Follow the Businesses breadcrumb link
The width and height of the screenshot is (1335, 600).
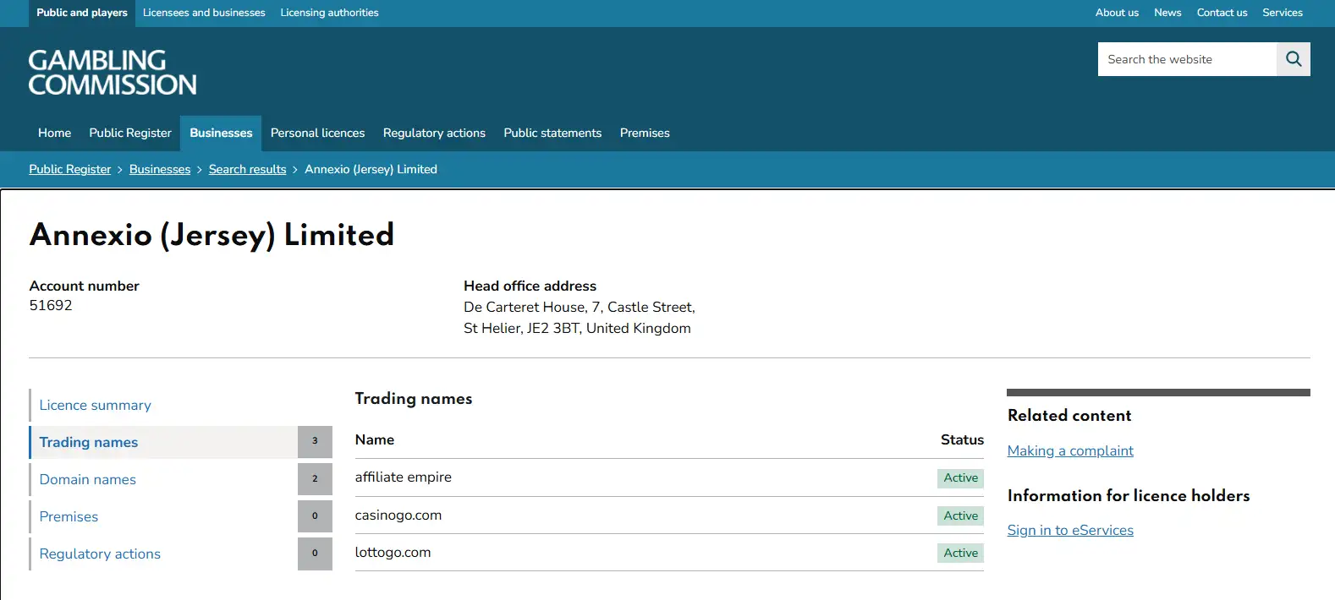tap(160, 169)
